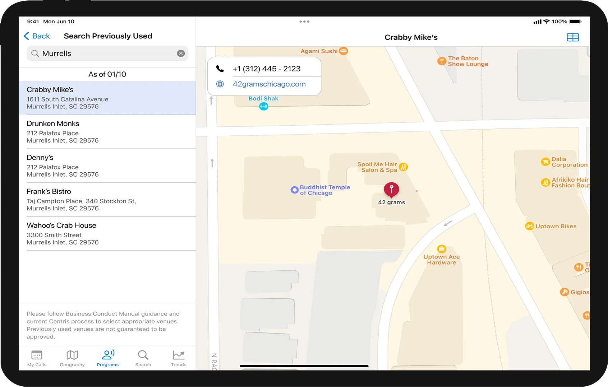Viewport: 608px width, 387px height.
Task: Tap the Uptown Ace Hardware marker
Action: pos(442,249)
